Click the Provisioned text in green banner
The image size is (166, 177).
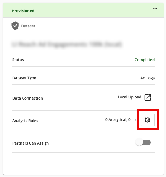click(23, 11)
